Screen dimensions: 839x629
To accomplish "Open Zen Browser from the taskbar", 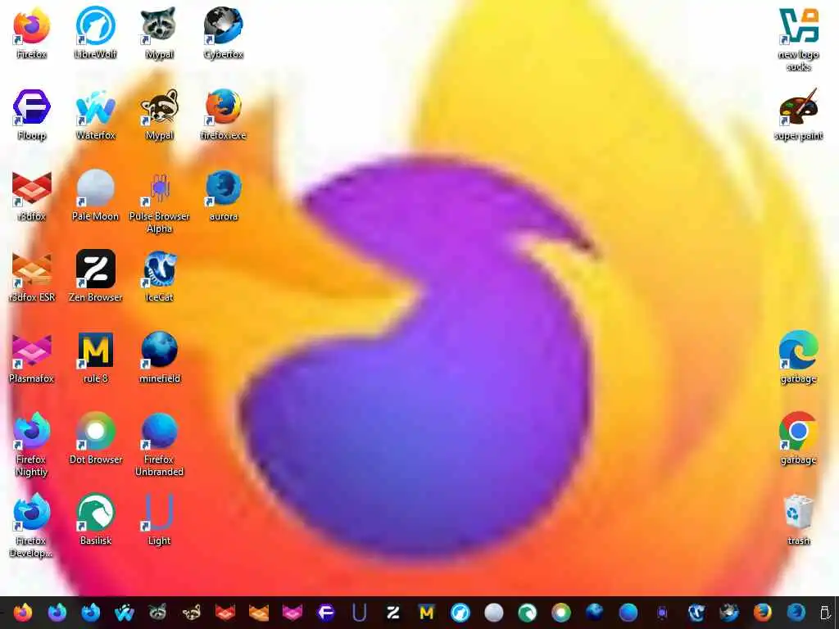I will [392, 613].
